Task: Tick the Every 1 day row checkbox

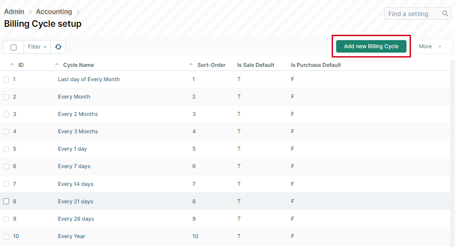Action: tap(6, 149)
